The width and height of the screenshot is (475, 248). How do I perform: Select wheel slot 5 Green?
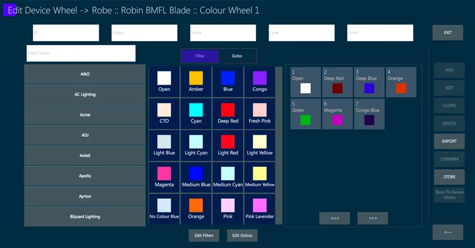coord(305,114)
